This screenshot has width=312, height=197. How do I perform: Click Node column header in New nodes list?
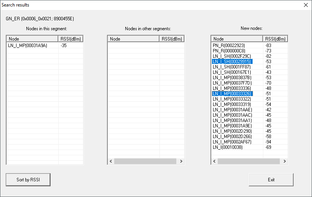[237, 39]
